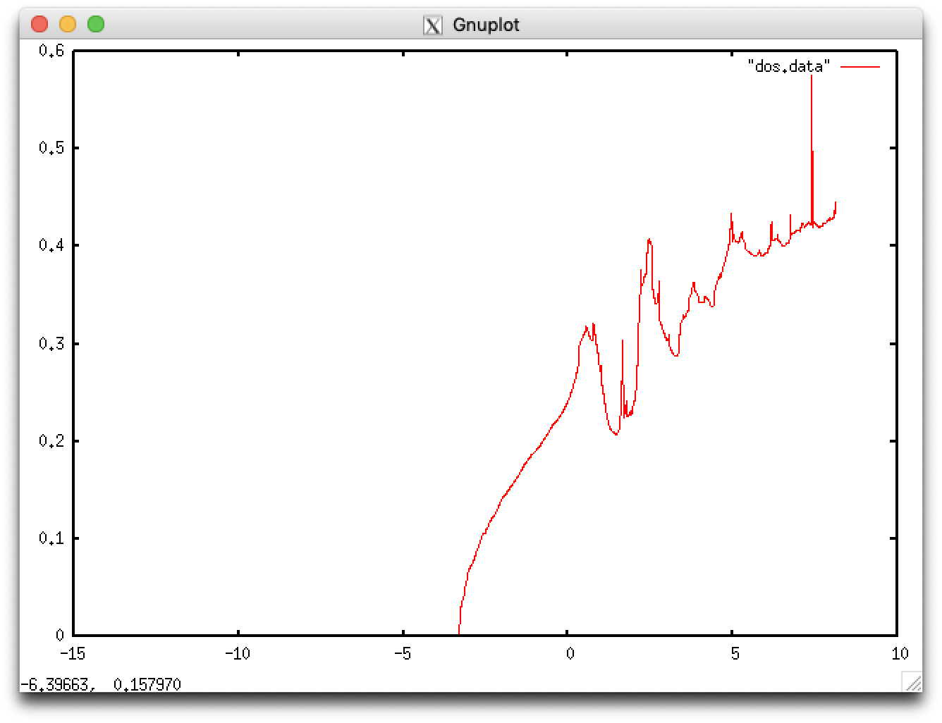Minimize the window using the yellow button

coord(68,25)
